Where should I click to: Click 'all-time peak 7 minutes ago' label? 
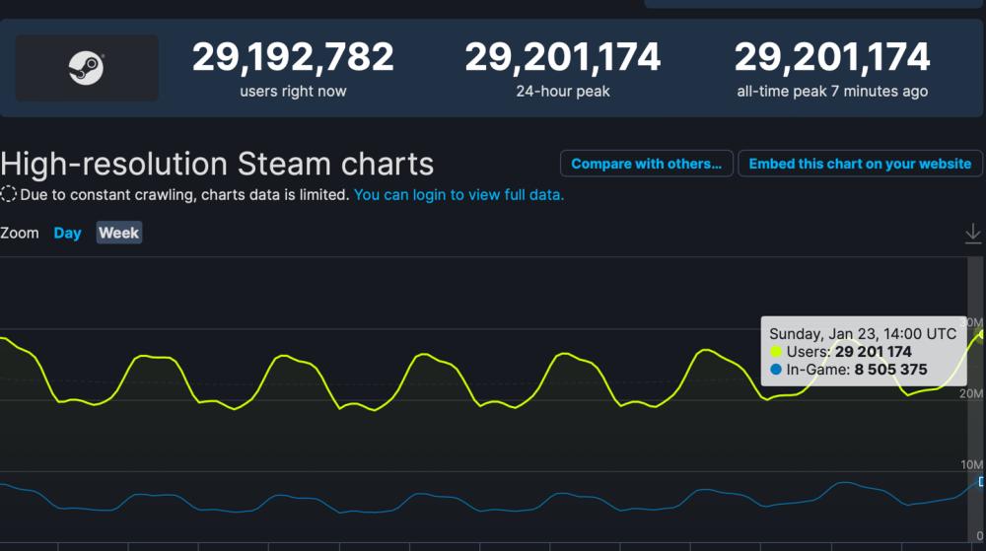click(832, 91)
